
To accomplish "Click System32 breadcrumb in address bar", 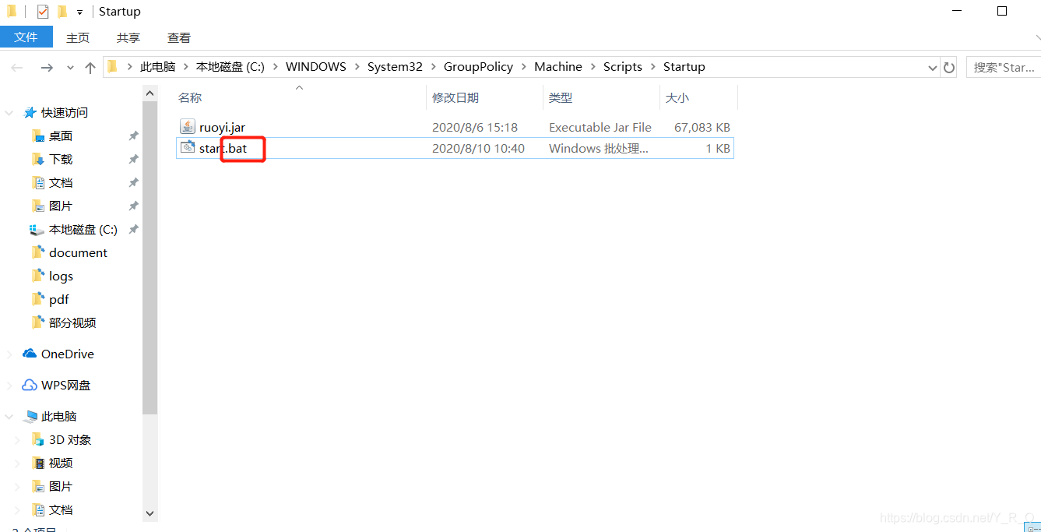I will tap(395, 67).
